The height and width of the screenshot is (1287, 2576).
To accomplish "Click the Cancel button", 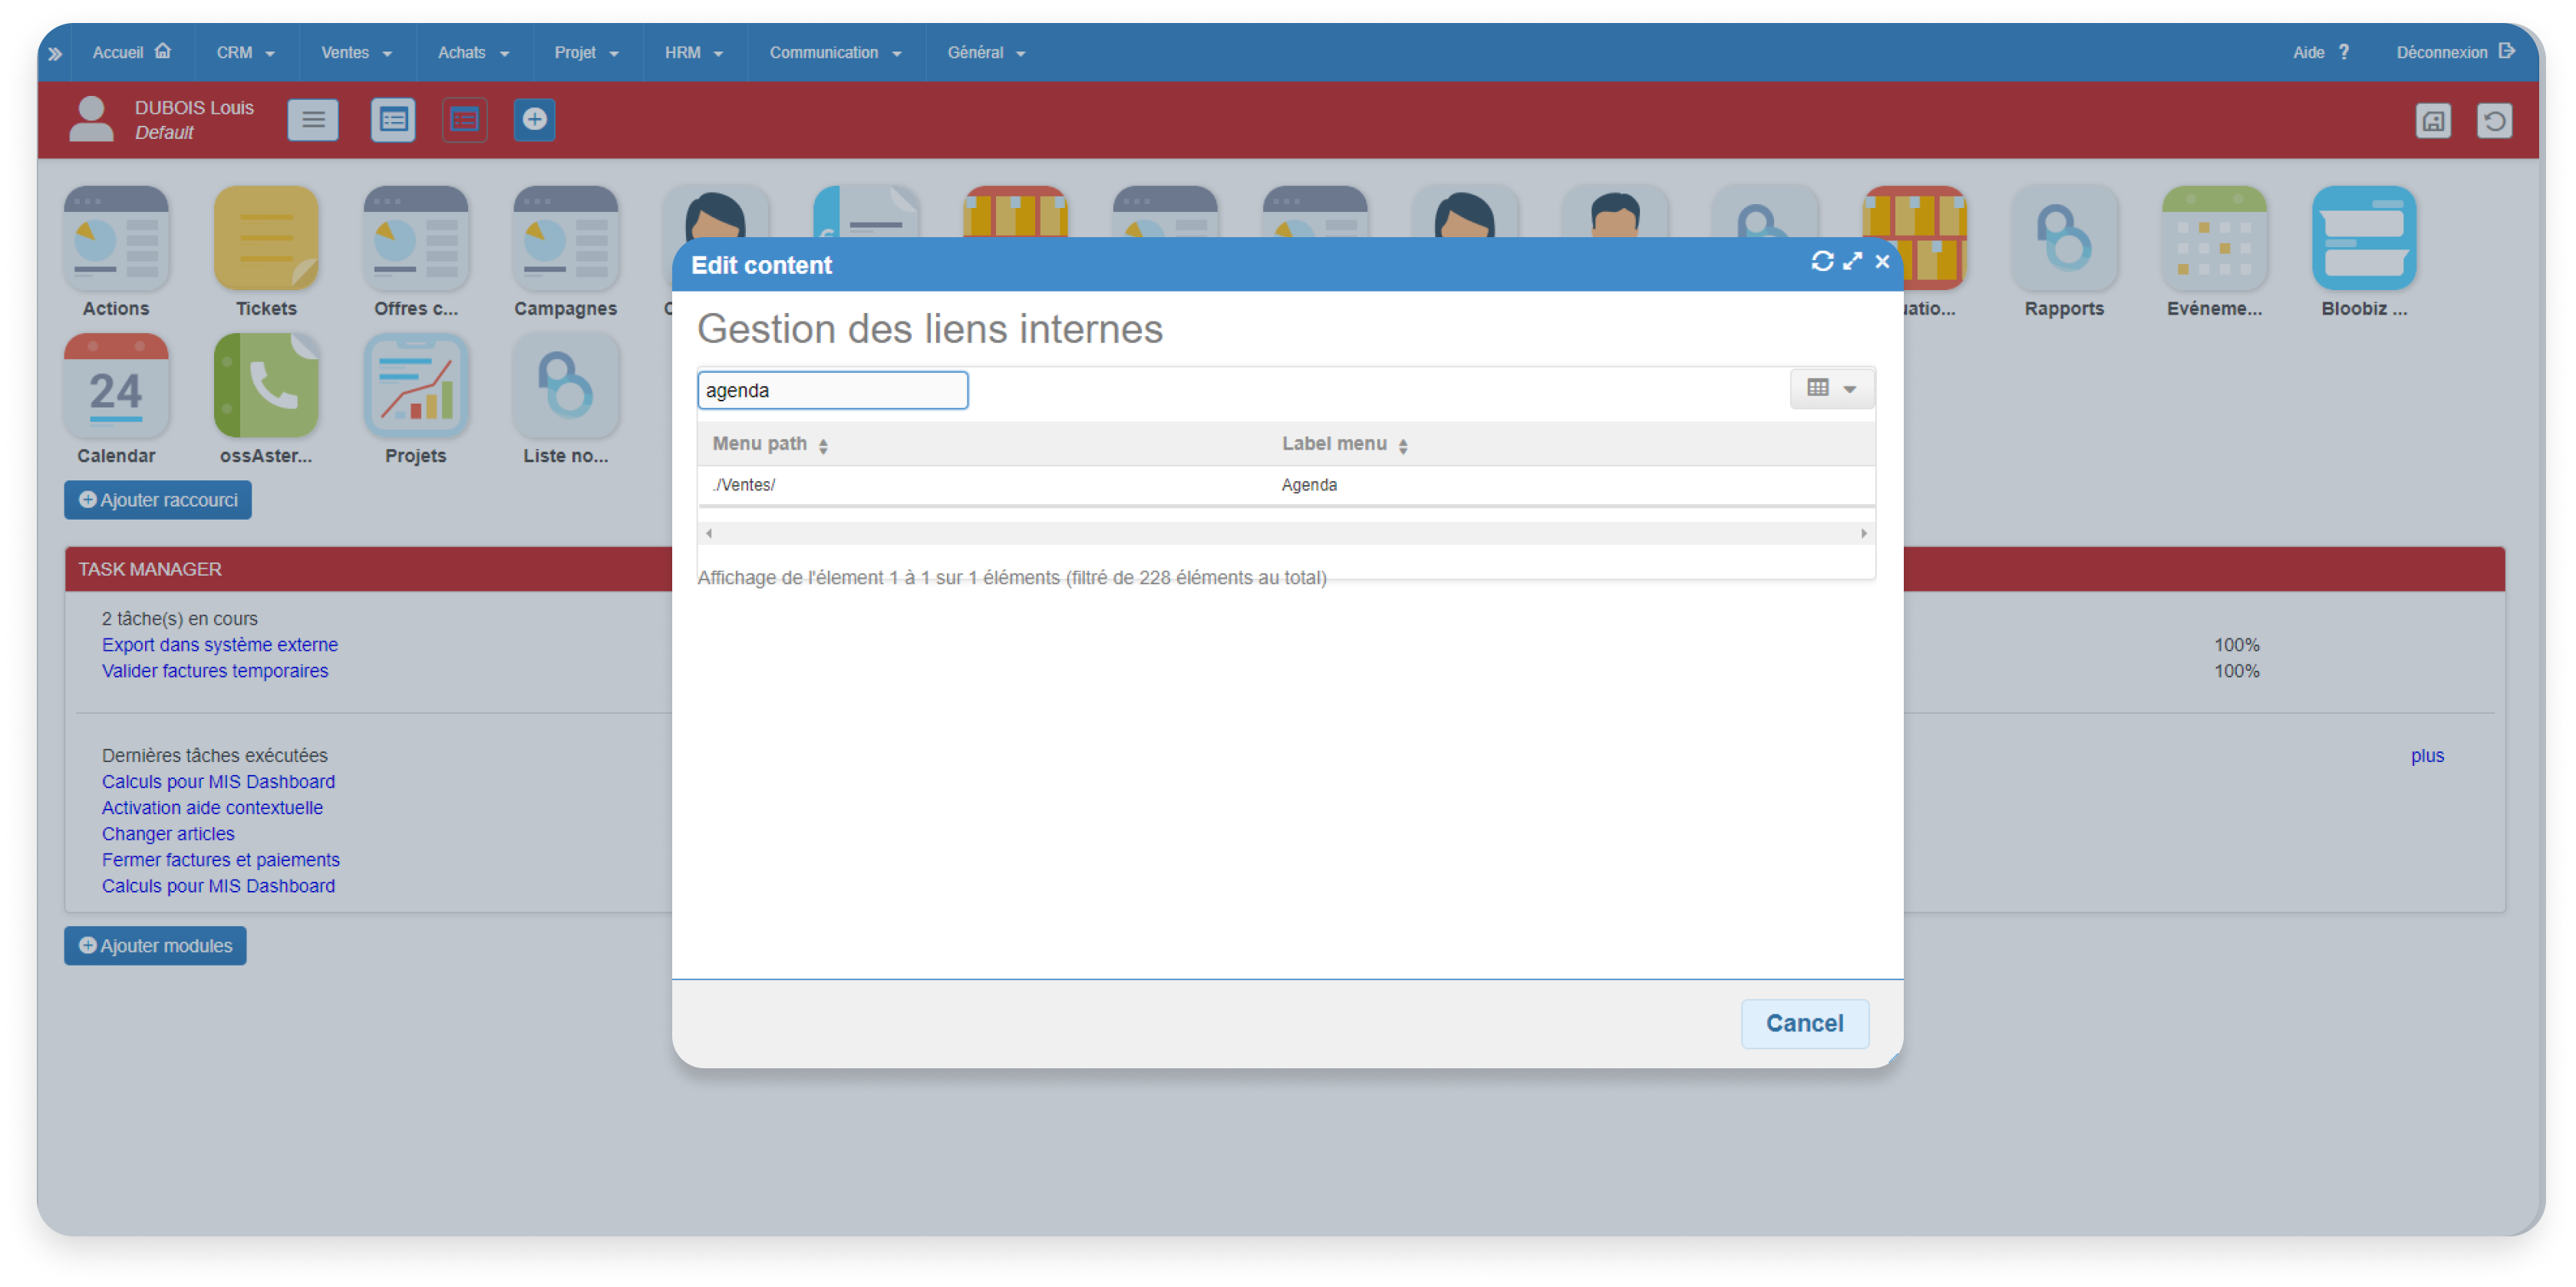I will pyautogui.click(x=1804, y=1023).
